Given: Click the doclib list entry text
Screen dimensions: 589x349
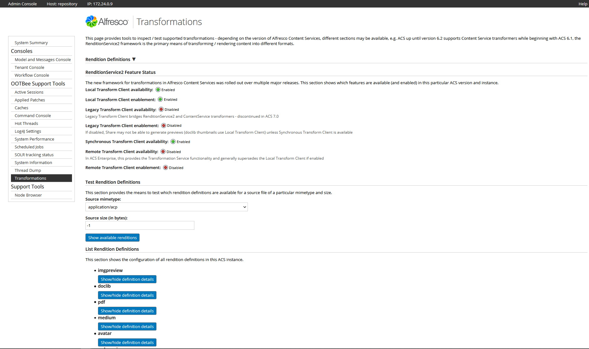Looking at the screenshot, I should [x=104, y=286].
